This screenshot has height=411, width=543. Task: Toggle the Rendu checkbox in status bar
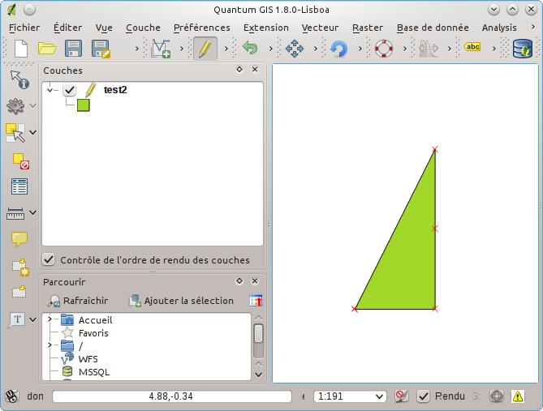[x=423, y=396]
